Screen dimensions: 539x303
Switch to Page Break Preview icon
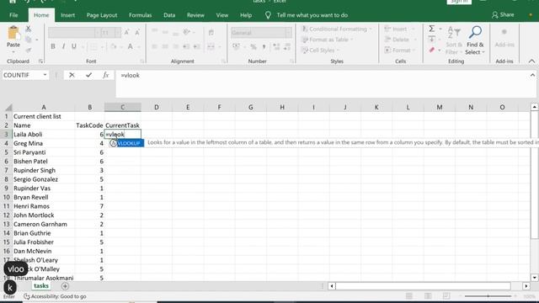[446, 296]
